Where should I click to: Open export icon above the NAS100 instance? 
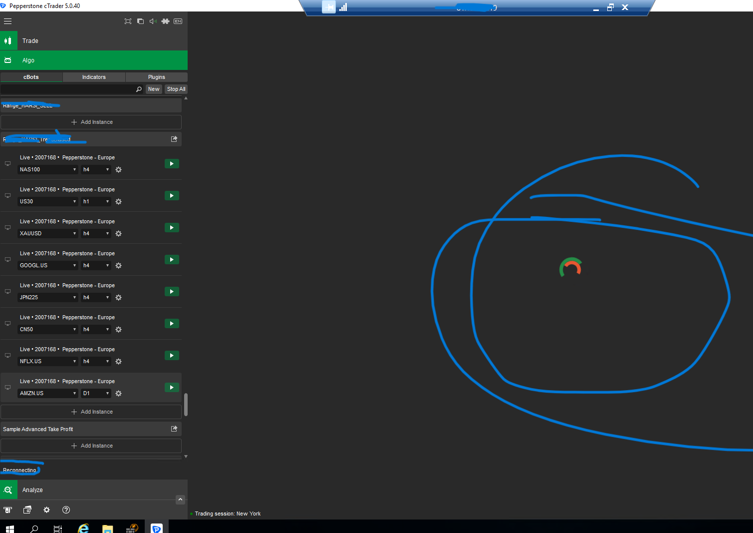pyautogui.click(x=174, y=139)
